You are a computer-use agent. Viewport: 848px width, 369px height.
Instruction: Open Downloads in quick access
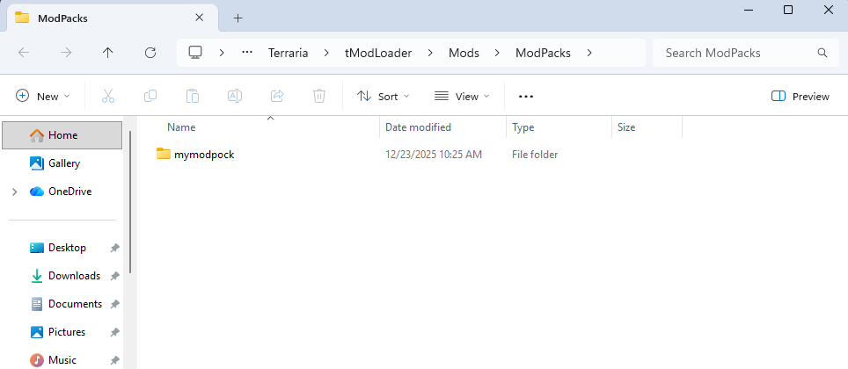[62, 276]
